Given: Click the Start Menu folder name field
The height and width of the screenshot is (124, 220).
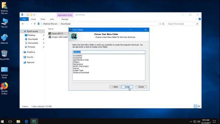Looking at the screenshot, I should click(109, 52).
